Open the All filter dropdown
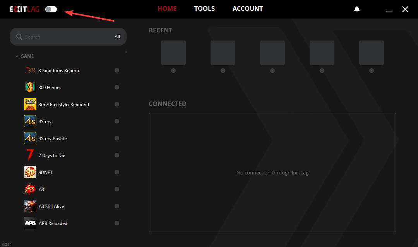Image resolution: width=418 pixels, height=247 pixels. (x=117, y=37)
